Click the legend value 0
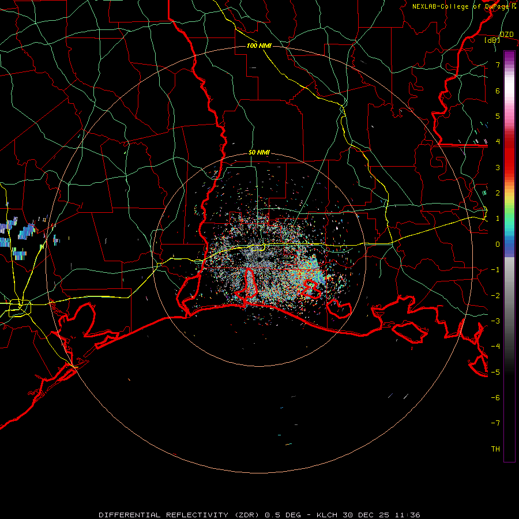Screen dimensions: 519x519 [x=498, y=245]
